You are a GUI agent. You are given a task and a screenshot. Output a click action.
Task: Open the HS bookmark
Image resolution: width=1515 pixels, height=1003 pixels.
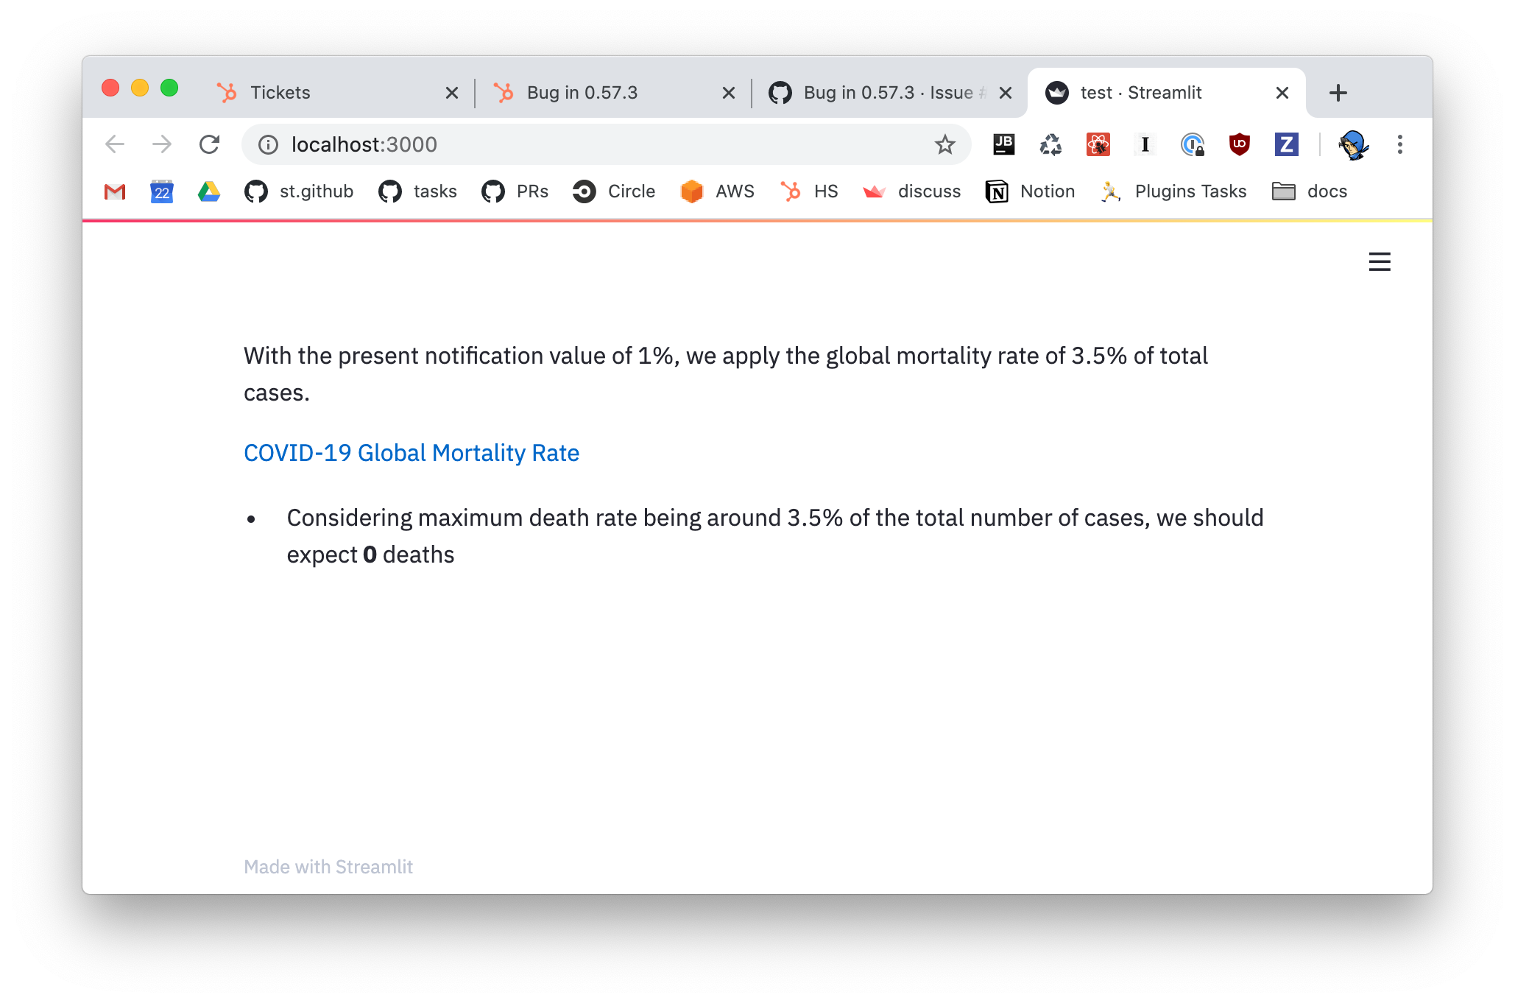point(810,191)
